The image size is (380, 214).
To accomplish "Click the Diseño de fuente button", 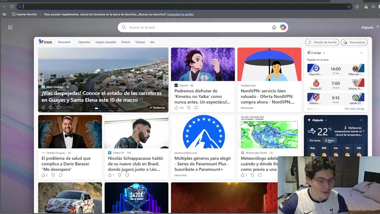I will click(322, 42).
